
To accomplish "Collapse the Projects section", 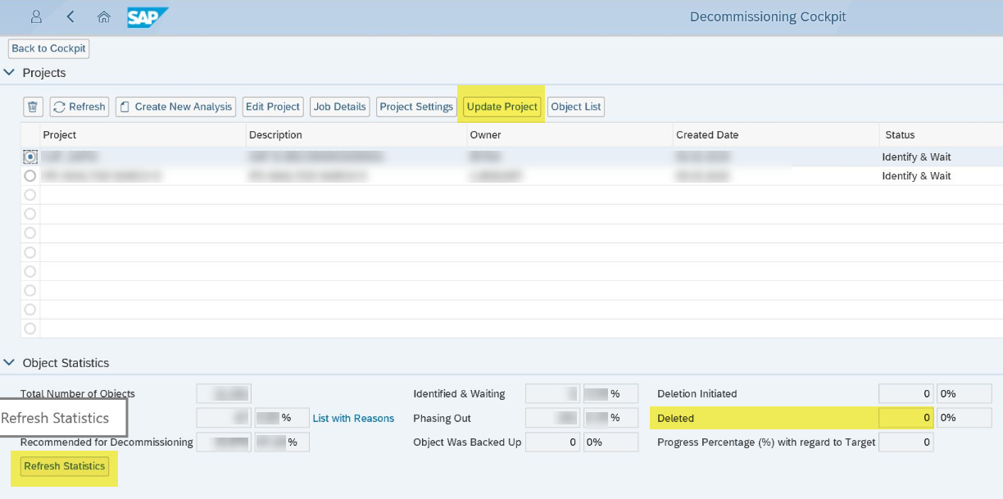I will click(x=10, y=73).
